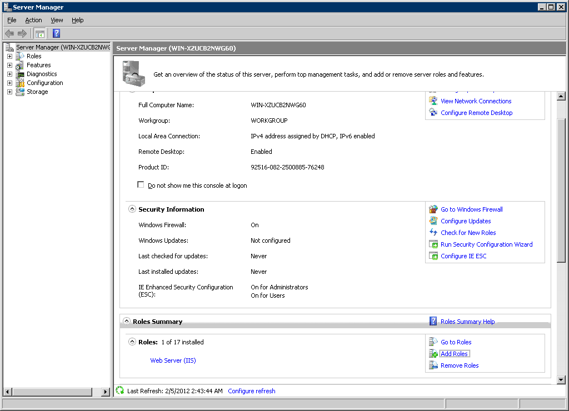The width and height of the screenshot is (569, 411).
Task: Click the Roles icon in tree
Action: coord(20,56)
